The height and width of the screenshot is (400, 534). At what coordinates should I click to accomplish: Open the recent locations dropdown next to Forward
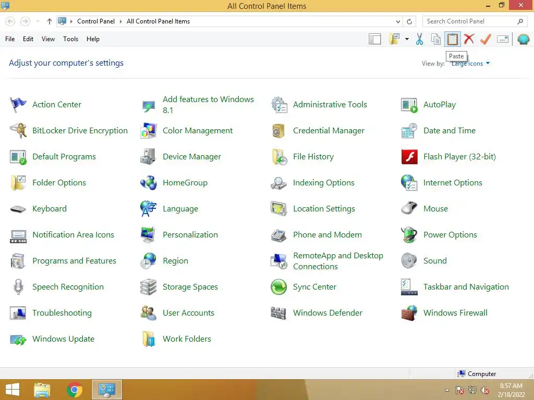tap(38, 21)
